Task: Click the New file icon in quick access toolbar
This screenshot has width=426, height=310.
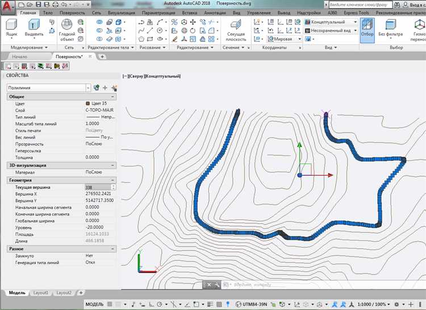Action: 22,5
